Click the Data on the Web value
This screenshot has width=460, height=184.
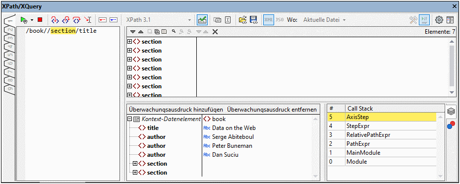[x=234, y=128]
